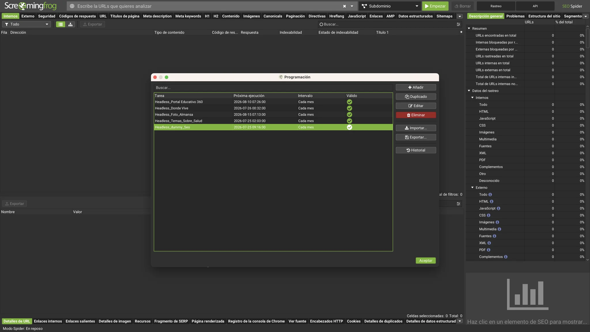Collapse Datos del rastreo section
The width and height of the screenshot is (590, 332).
pos(469,90)
